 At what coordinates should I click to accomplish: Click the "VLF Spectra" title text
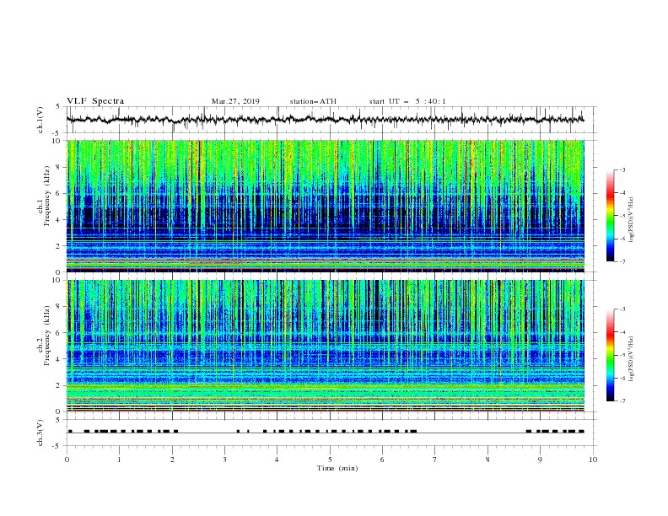[95, 101]
